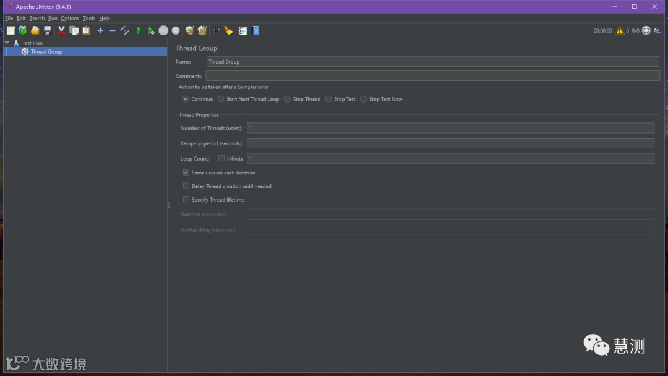Open the File menu

9,19
